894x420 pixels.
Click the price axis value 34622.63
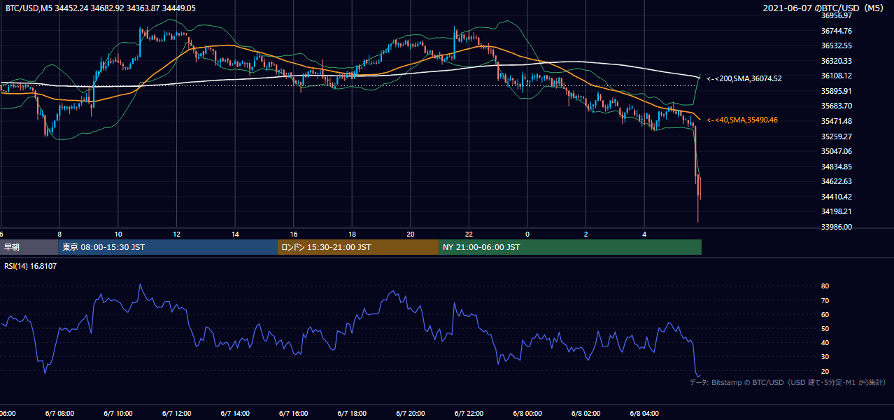coord(836,181)
